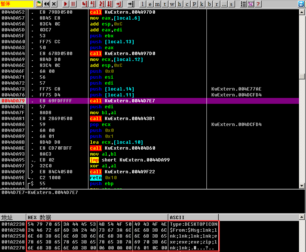Click the Execute till return icon
Screen dimensions: 306x252
[118, 4]
